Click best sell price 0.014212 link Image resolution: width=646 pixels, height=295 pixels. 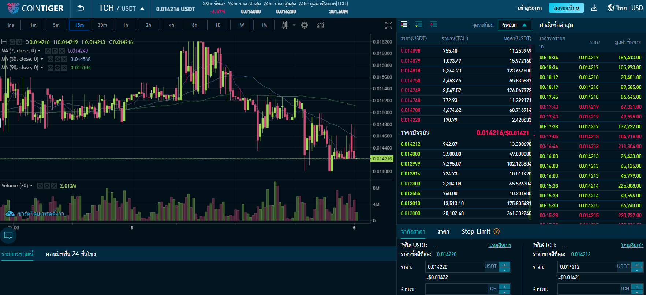tap(581, 254)
